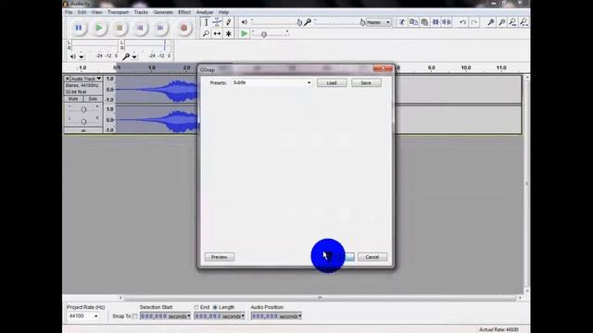
Task: Click the Trim audio icon
Action: coord(435,22)
